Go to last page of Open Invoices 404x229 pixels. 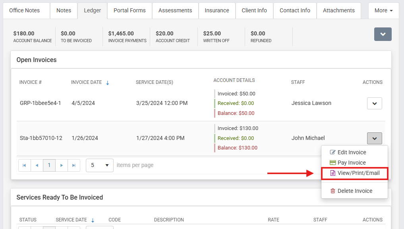(x=74, y=165)
